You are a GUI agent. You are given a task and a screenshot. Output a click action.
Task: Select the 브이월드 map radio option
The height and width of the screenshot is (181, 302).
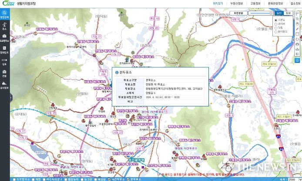tap(276, 32)
